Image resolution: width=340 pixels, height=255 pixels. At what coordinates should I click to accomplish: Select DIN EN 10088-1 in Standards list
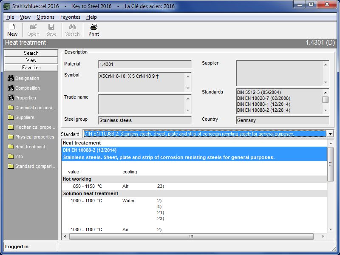click(263, 104)
